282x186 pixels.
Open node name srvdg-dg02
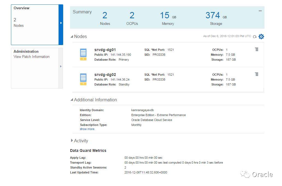tap(105, 75)
